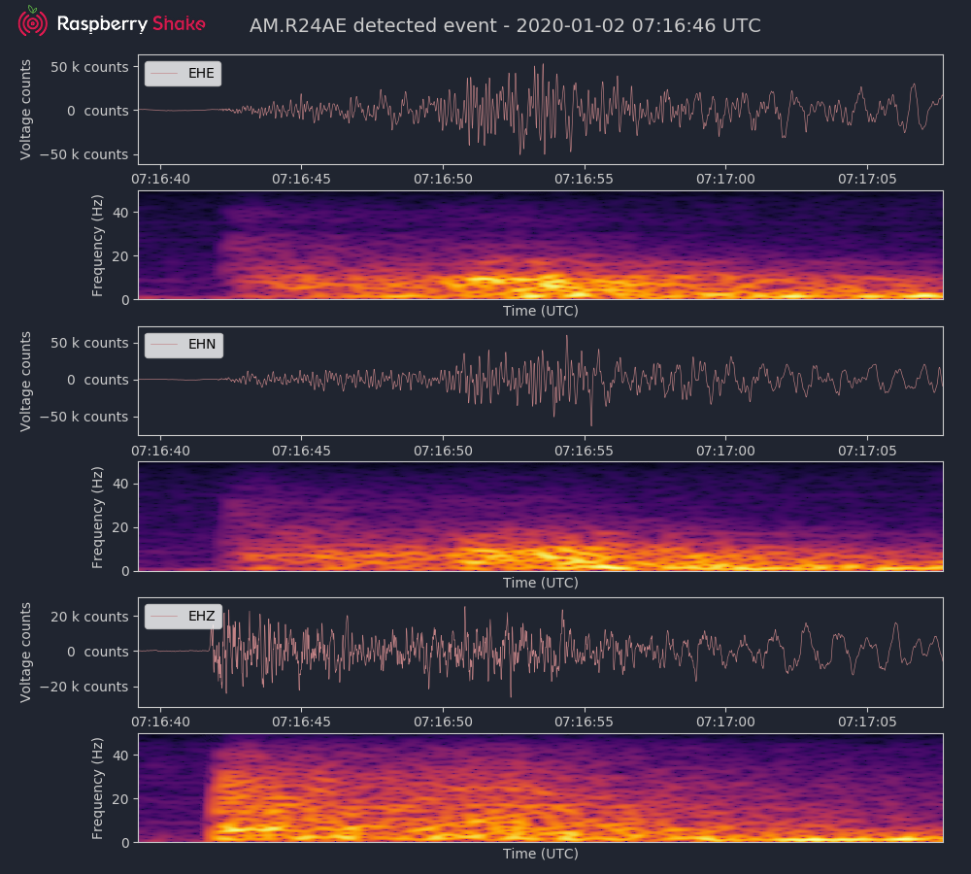Screen dimensions: 971x874
Task: Select the EHN legend box
Action: coord(184,345)
